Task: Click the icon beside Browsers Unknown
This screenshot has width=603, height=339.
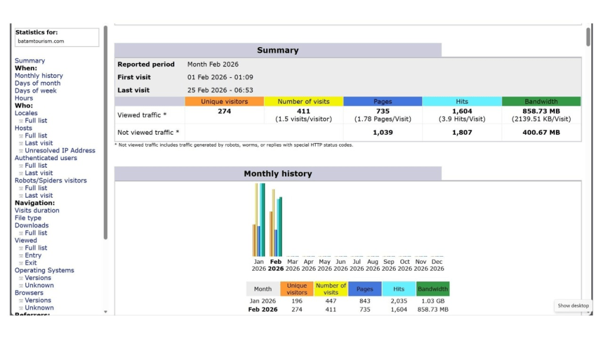Action: point(21,308)
